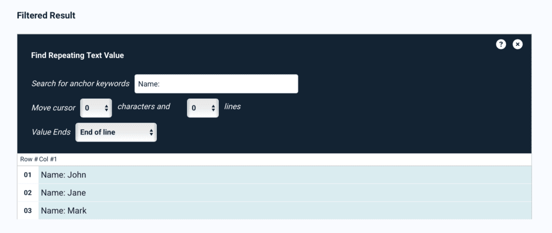Open the characters count dropdown

point(96,108)
